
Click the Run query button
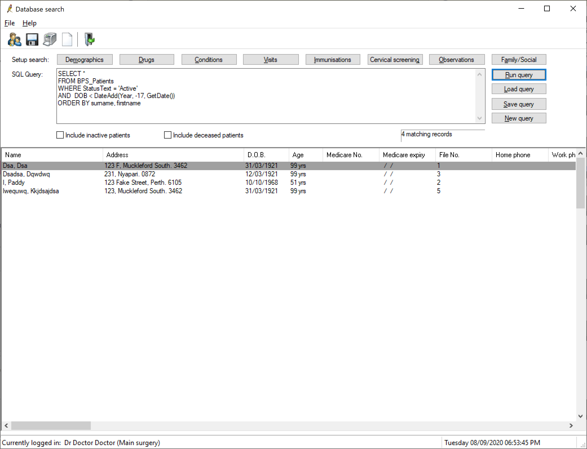pos(519,75)
